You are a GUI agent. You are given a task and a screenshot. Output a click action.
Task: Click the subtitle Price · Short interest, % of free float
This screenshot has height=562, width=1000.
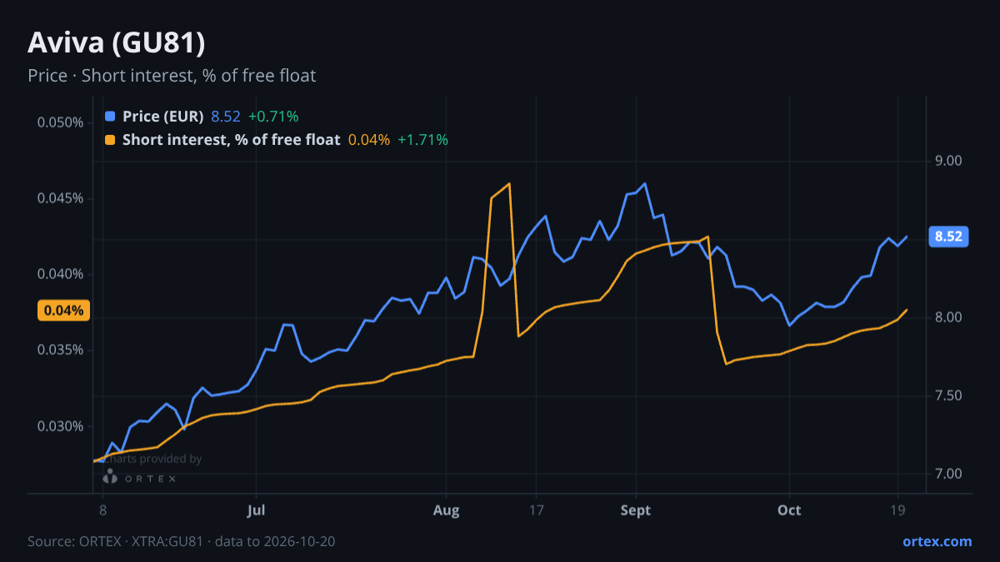point(172,76)
